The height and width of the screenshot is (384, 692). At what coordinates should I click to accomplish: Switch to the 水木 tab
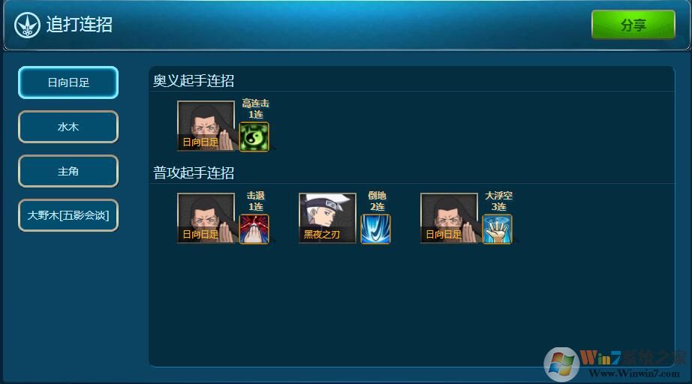68,127
